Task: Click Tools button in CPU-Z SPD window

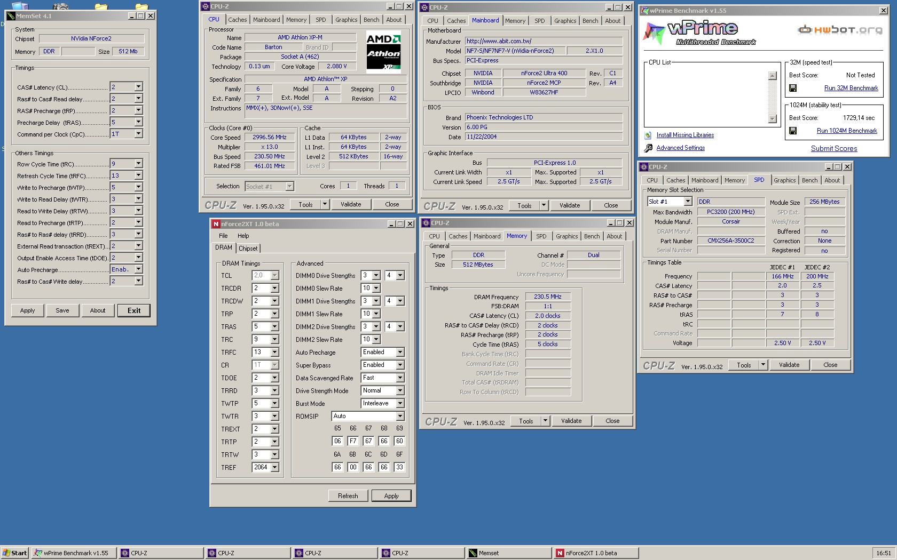Action: pos(744,365)
